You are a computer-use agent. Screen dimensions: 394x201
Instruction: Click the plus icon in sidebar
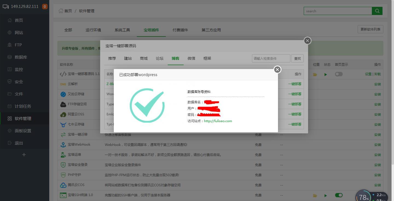coord(24,155)
